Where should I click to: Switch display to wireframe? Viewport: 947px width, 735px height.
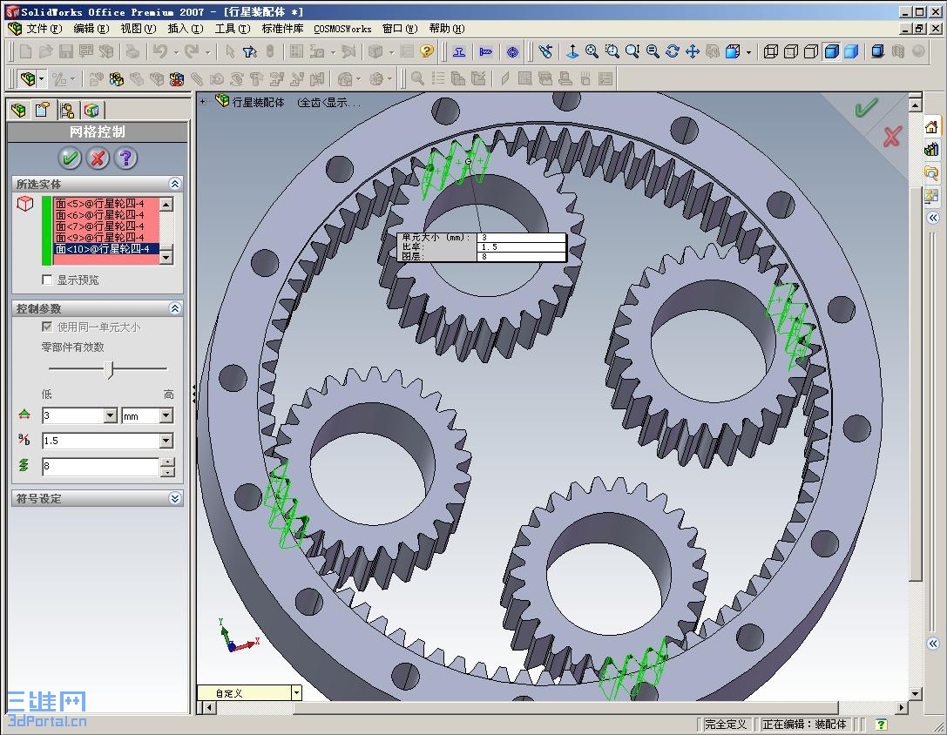click(770, 52)
